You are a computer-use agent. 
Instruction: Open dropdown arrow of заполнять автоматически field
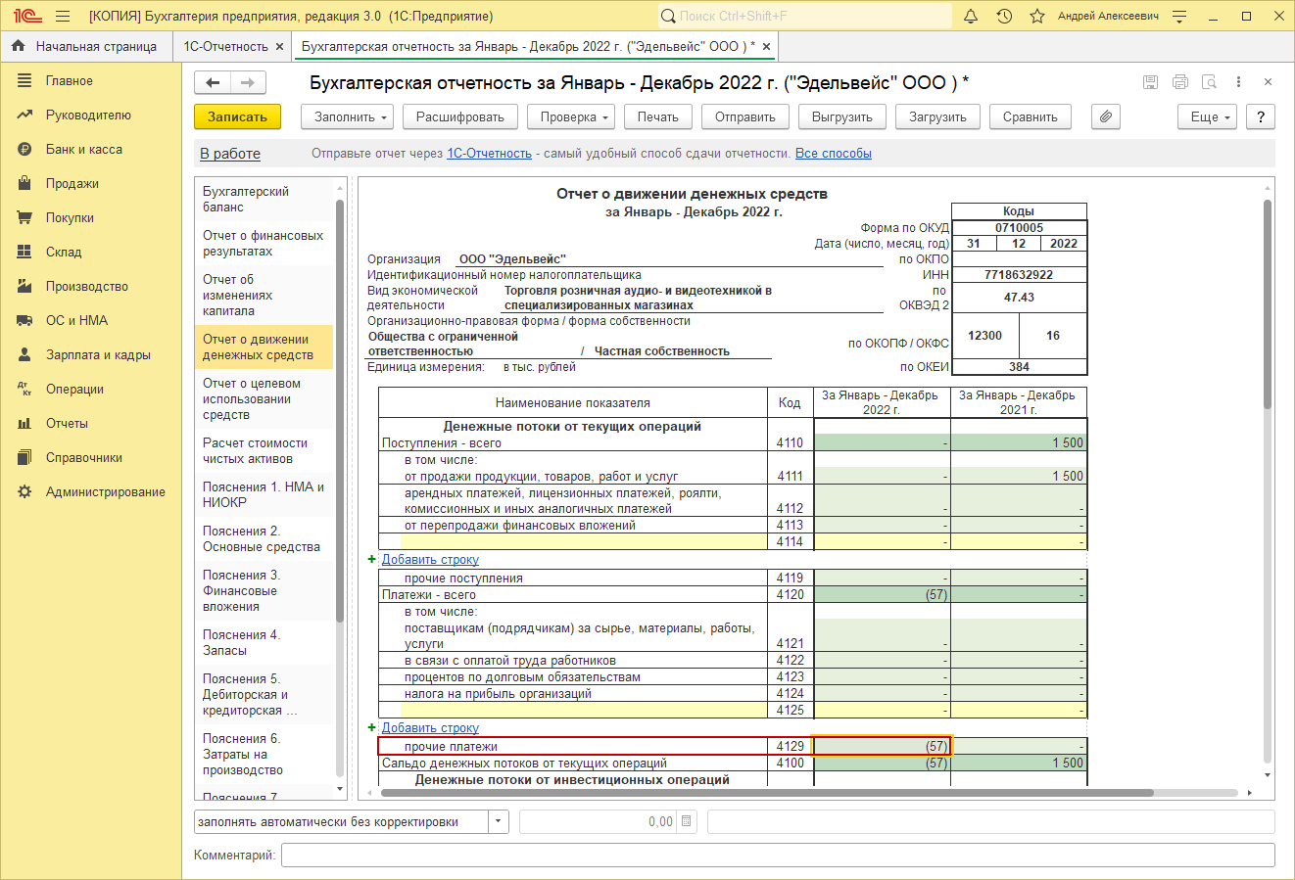[499, 821]
